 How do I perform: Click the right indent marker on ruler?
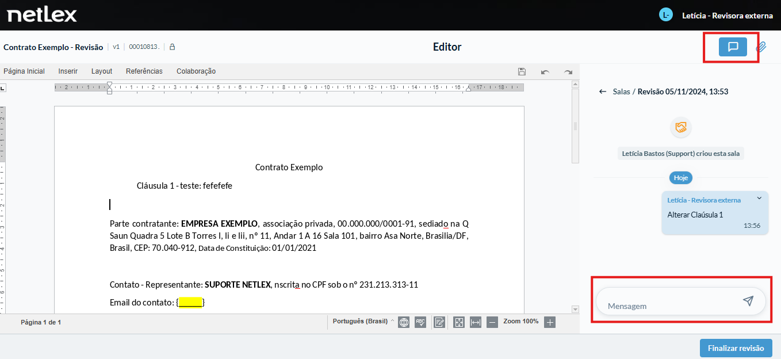click(x=468, y=88)
